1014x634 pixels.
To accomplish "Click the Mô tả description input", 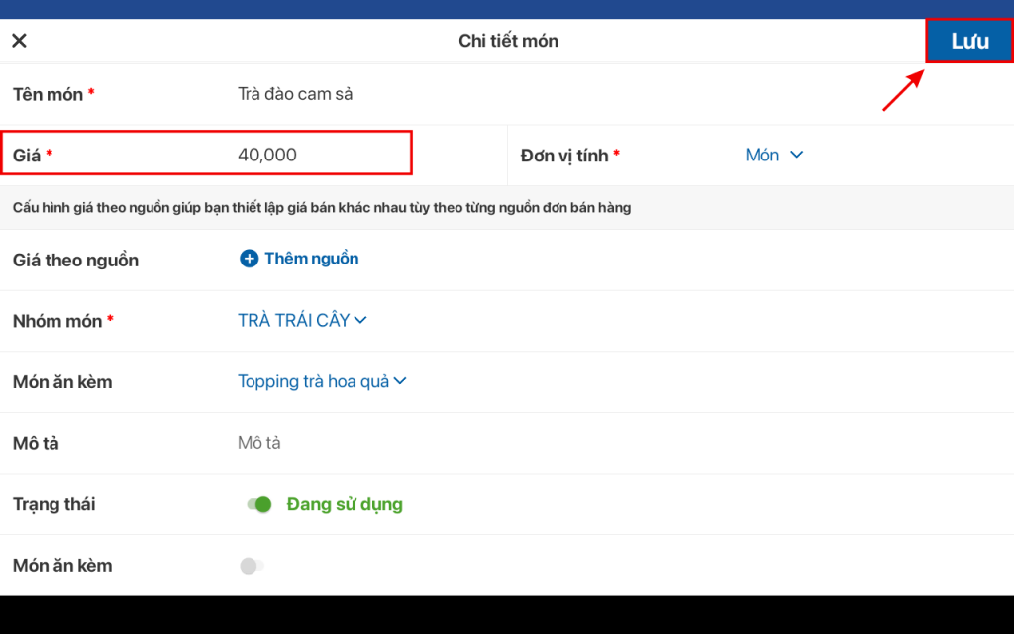I will coord(259,443).
